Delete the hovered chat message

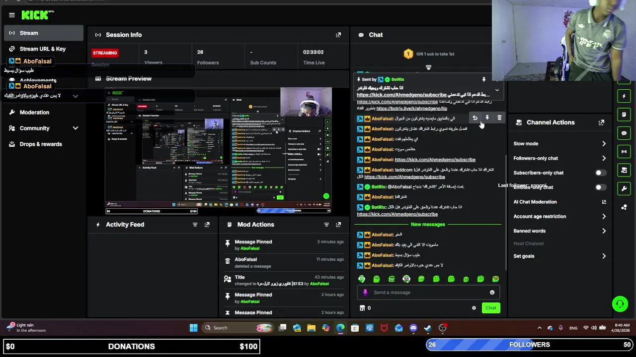499,118
